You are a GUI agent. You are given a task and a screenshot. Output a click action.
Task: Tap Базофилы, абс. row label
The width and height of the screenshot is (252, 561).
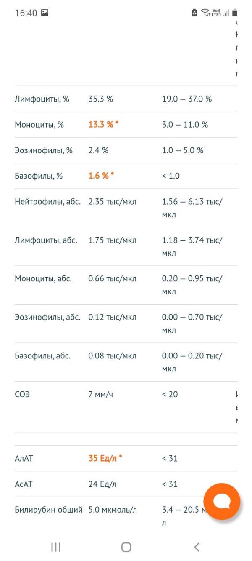tap(42, 356)
